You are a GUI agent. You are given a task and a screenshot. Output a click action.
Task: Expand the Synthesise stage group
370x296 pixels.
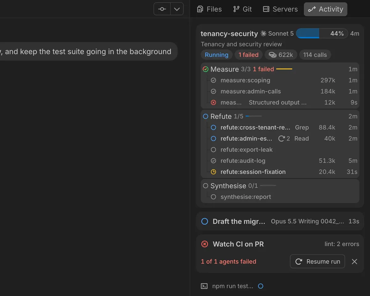click(x=280, y=186)
